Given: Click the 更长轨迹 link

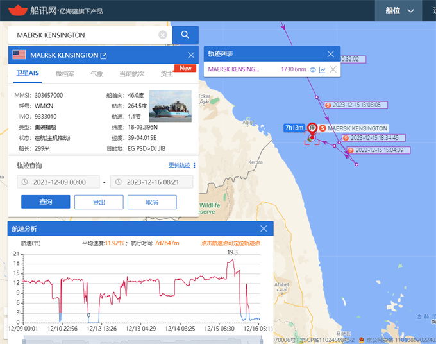Looking at the screenshot, I should tap(179, 165).
